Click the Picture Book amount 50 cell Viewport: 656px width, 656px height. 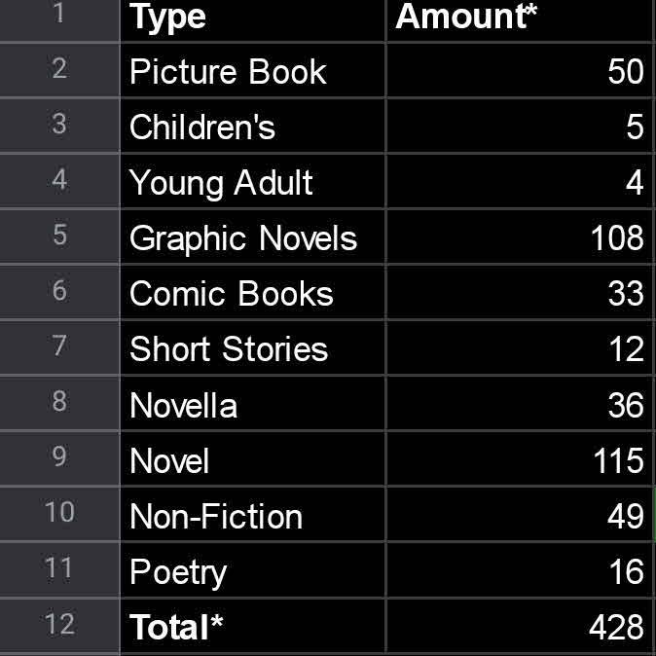coord(520,71)
